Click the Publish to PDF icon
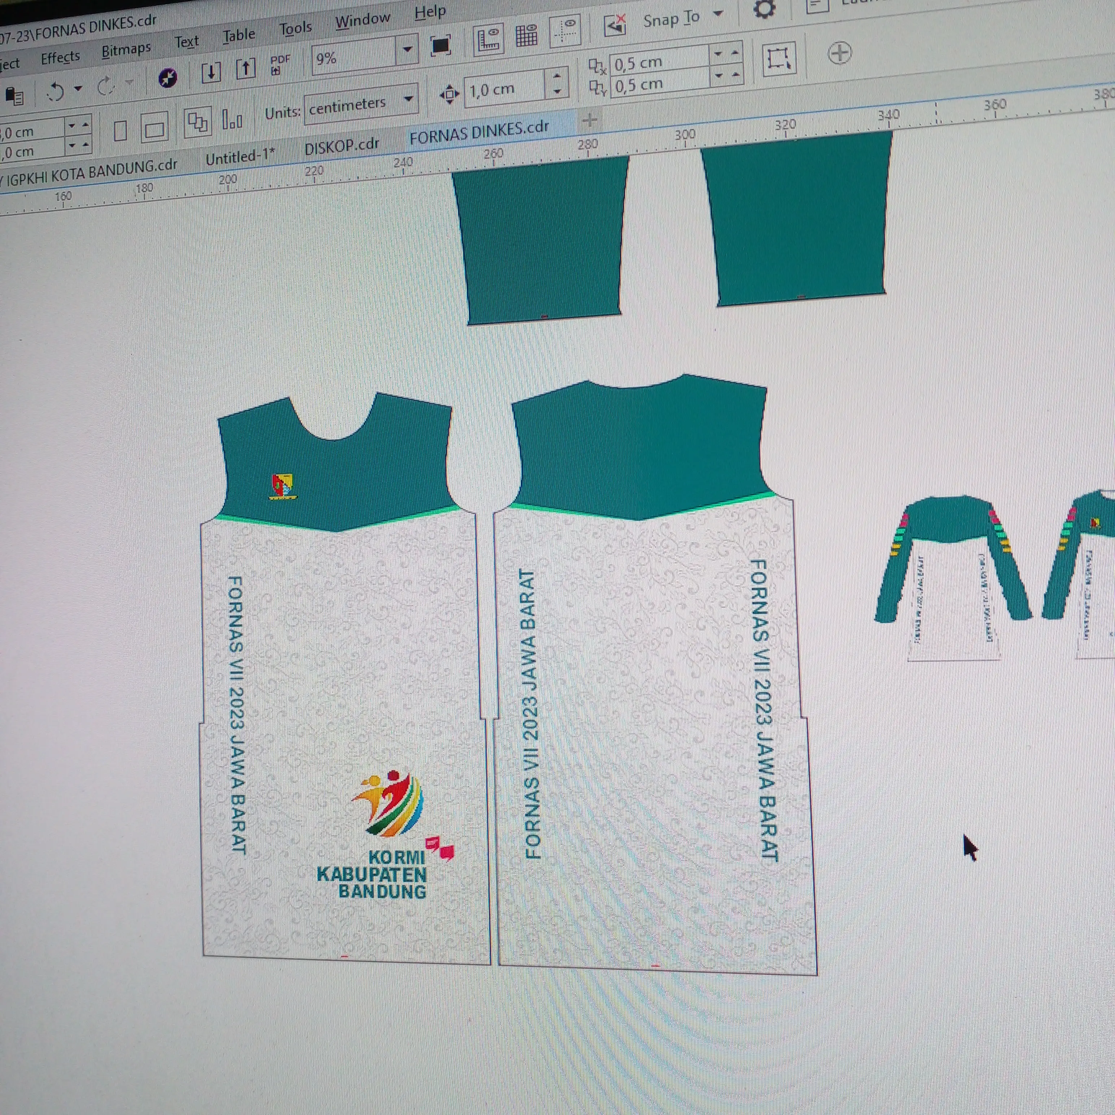Image resolution: width=1115 pixels, height=1115 pixels. [x=281, y=64]
